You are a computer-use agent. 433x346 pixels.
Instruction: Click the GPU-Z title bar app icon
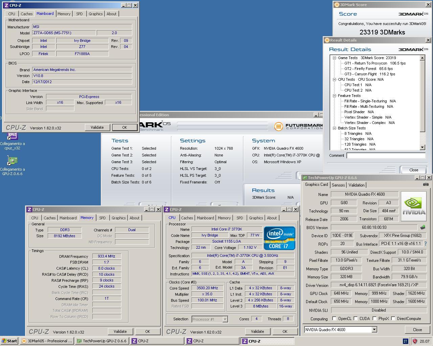pyautogui.click(x=305, y=178)
